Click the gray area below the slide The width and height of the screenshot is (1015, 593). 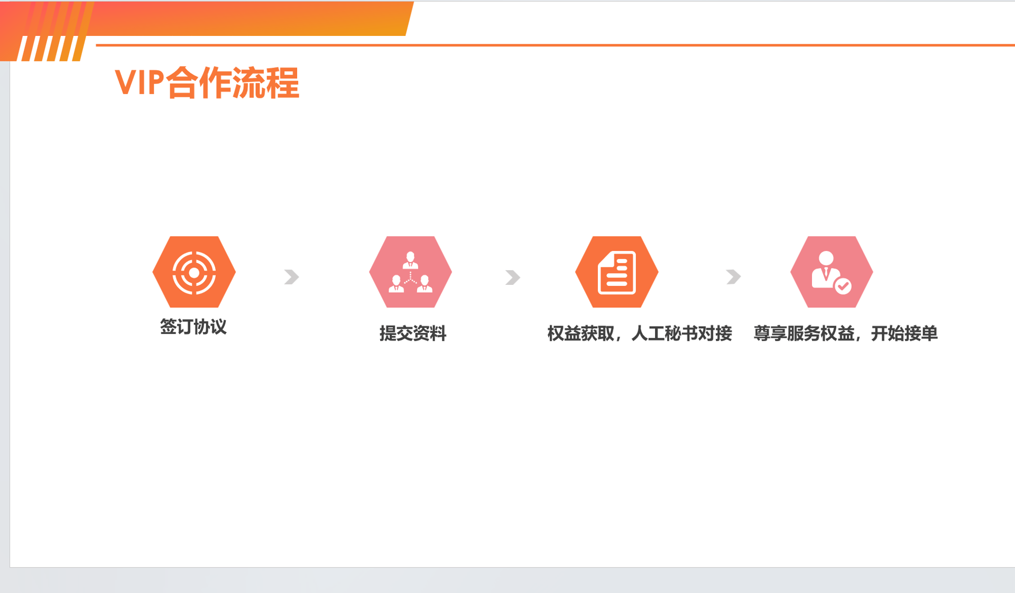click(x=508, y=580)
